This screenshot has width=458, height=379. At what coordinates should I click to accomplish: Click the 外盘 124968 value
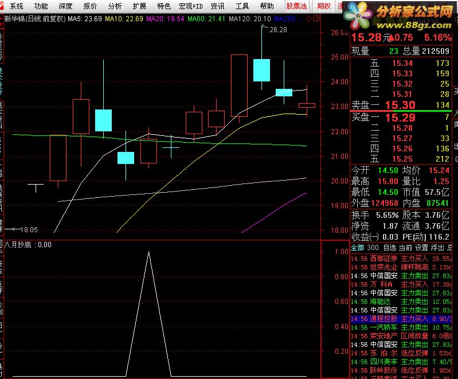pos(385,203)
